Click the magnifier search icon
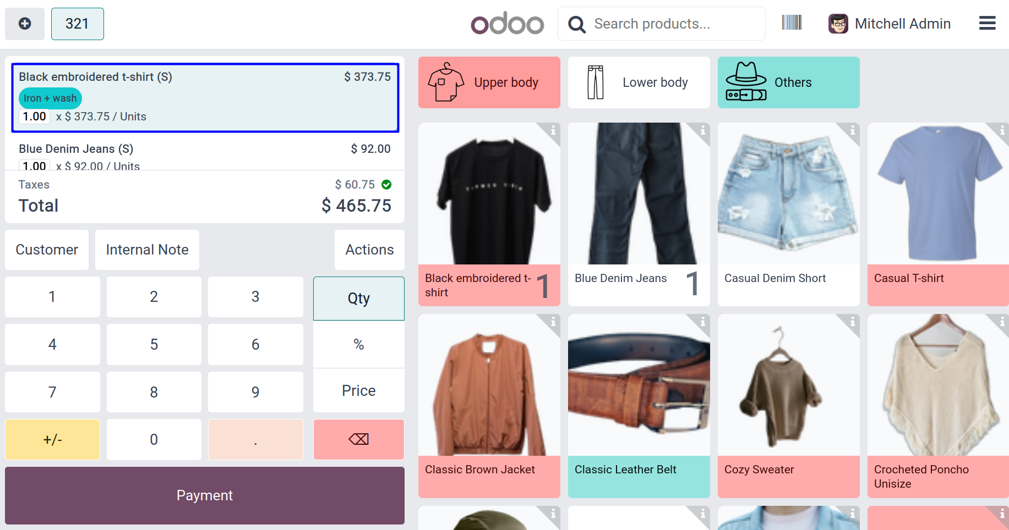The image size is (1009, 530). click(x=576, y=24)
